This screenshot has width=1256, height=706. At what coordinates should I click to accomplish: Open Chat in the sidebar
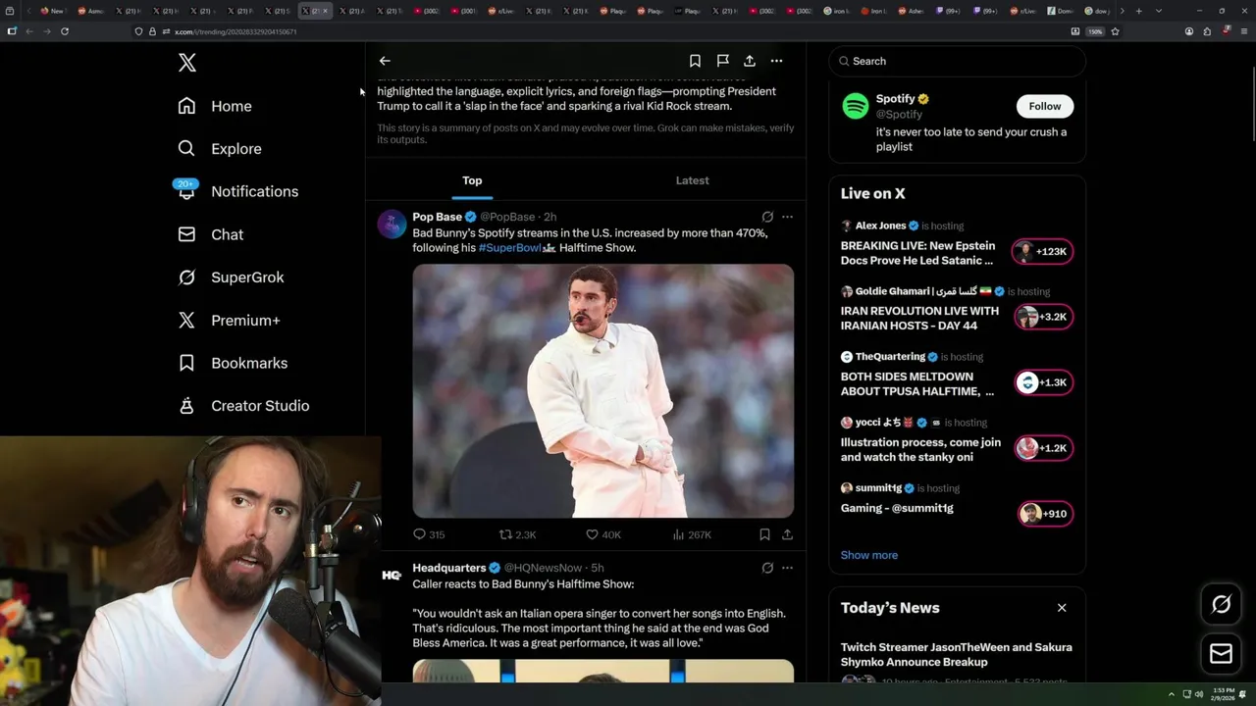point(211,234)
